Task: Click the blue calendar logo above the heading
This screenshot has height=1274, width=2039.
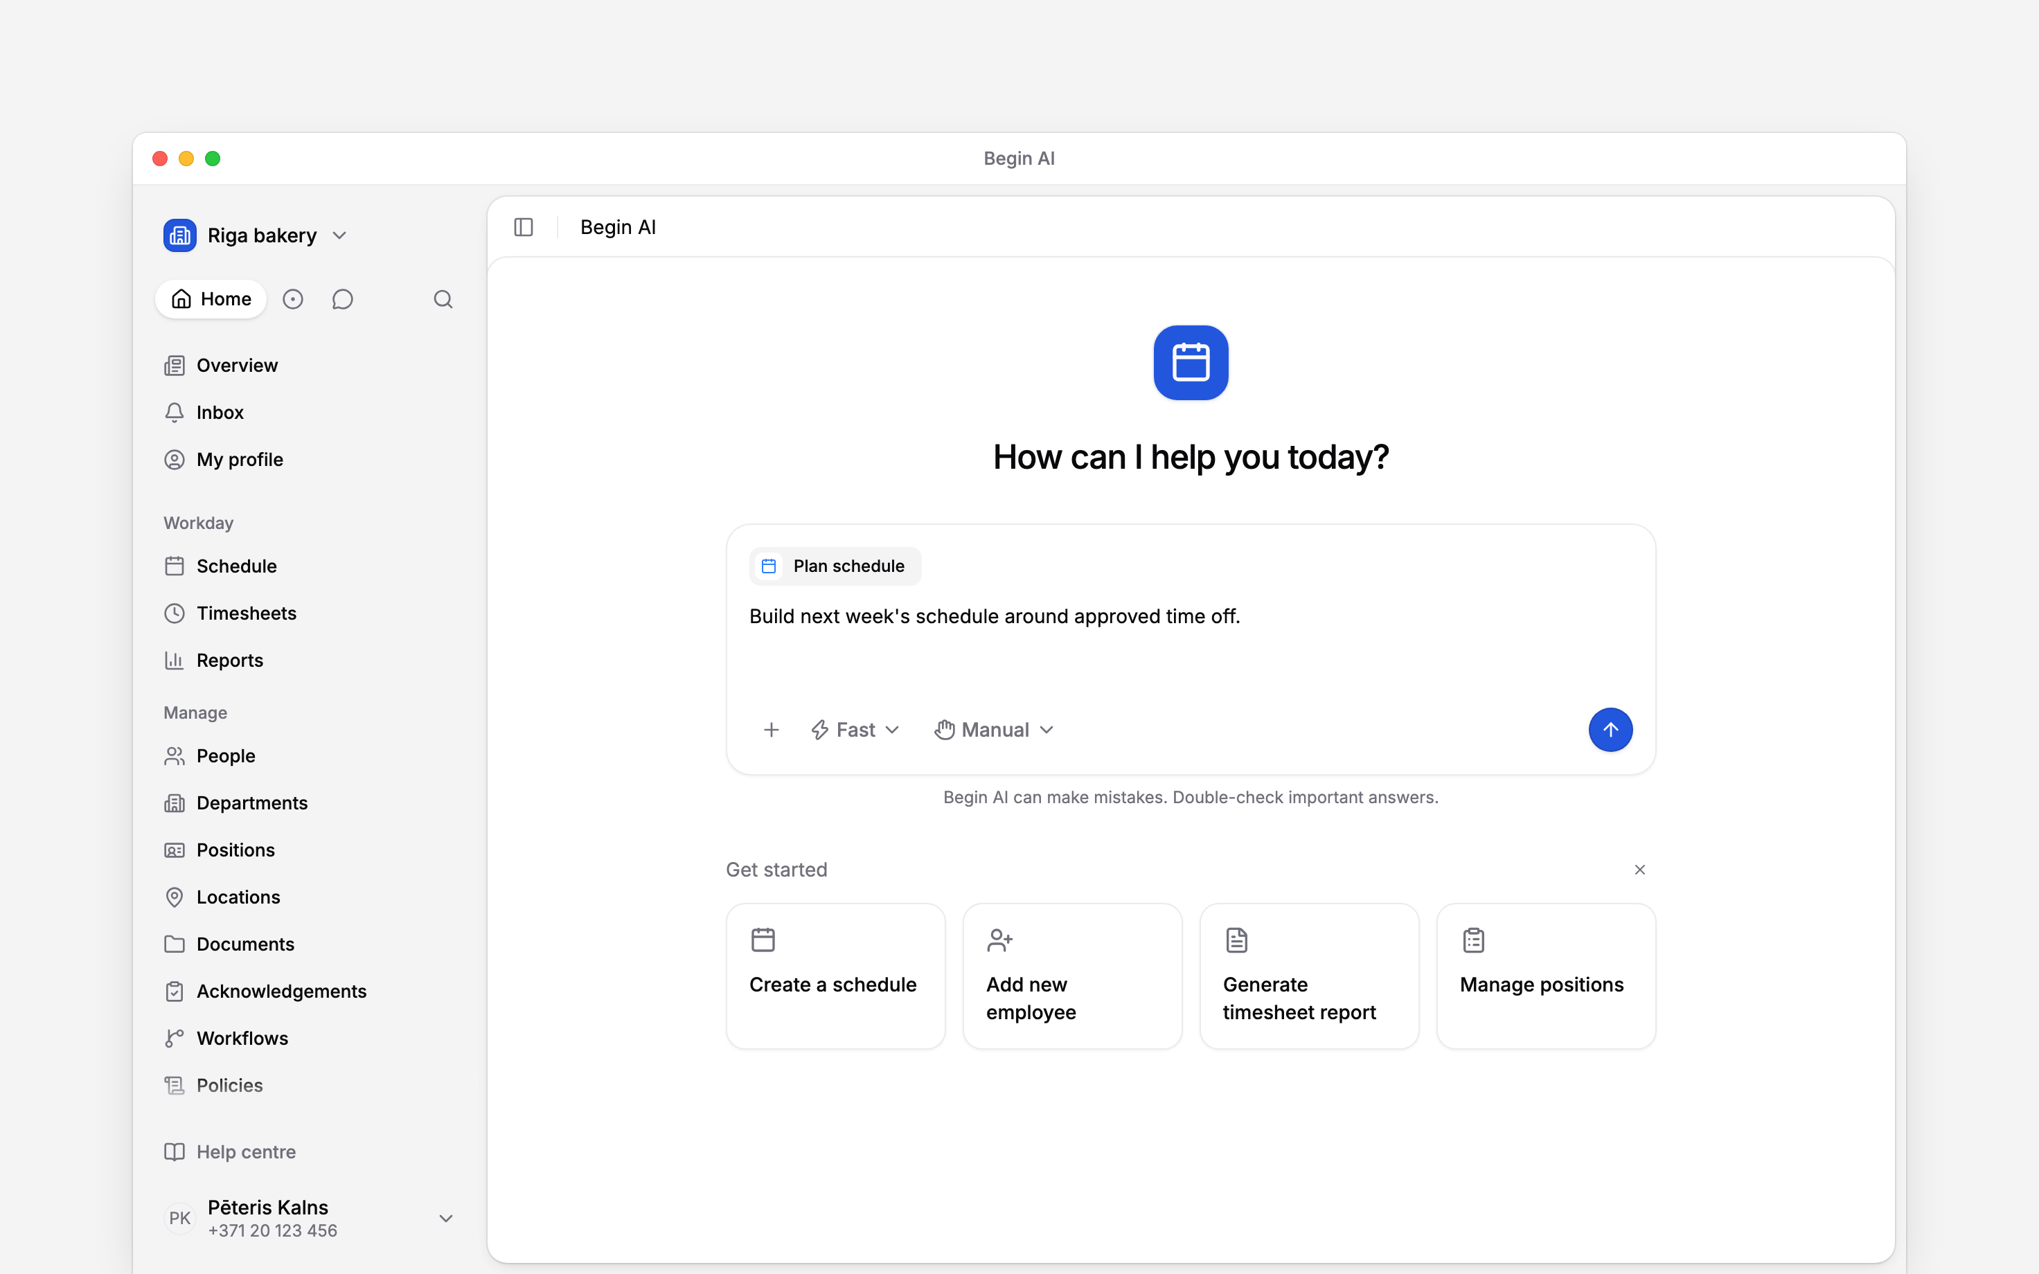Action: coord(1191,362)
